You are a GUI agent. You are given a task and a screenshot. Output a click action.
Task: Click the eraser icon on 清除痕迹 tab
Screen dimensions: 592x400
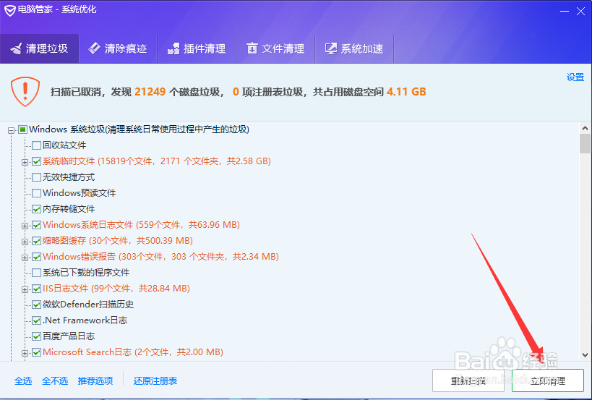tap(94, 48)
